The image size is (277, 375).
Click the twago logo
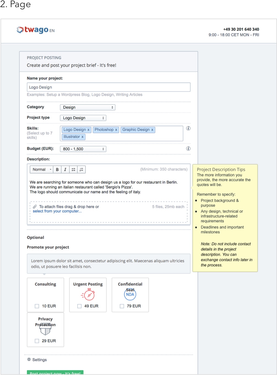(x=32, y=30)
